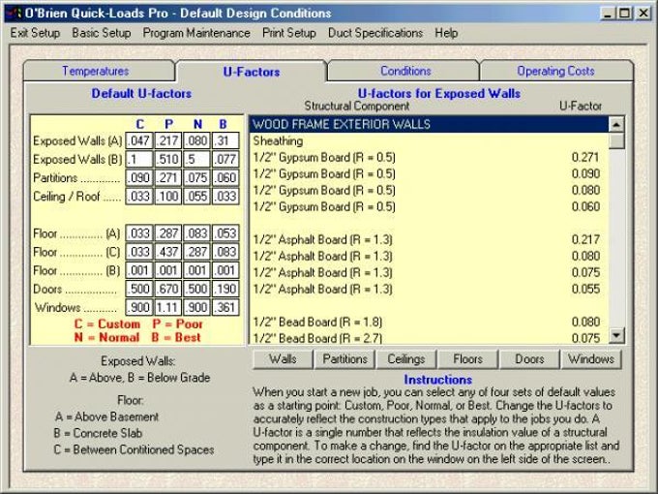Screen dimensions: 658x494
Task: Edit Exposed Walls (B) Poor value .510
Action: [x=167, y=159]
